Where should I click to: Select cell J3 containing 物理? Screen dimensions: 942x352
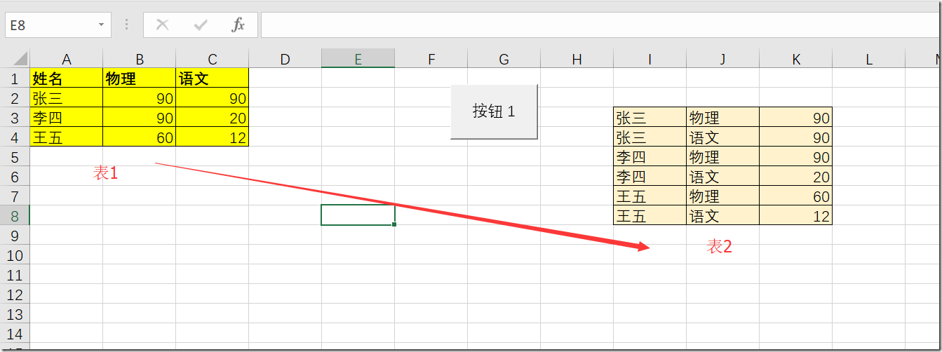pos(723,117)
